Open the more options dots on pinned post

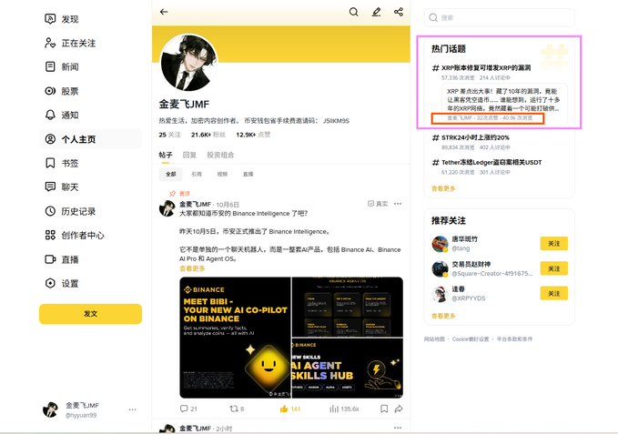398,204
